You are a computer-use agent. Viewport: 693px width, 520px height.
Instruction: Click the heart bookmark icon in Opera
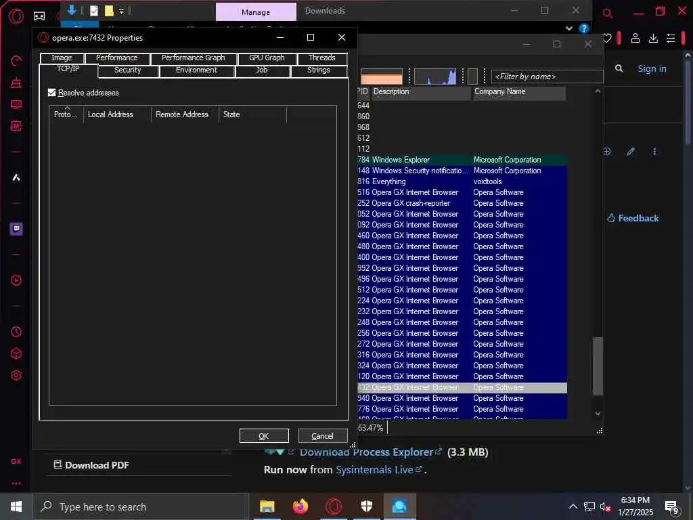pos(607,39)
